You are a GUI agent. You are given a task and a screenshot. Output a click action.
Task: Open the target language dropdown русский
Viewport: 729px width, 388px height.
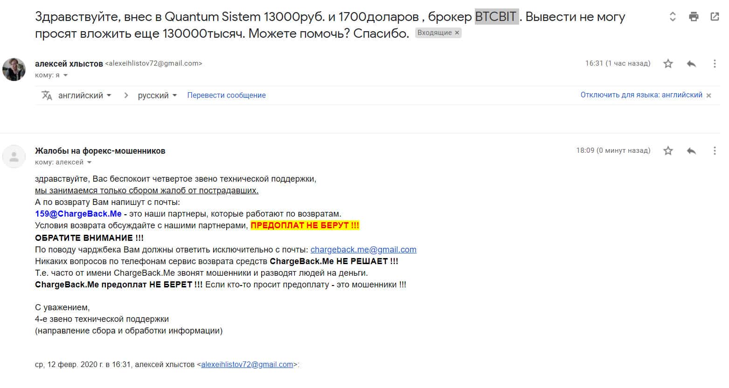(x=157, y=95)
